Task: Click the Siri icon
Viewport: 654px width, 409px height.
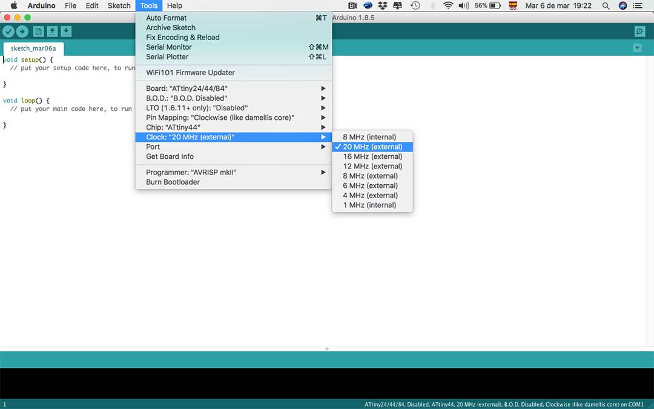Action: (x=623, y=5)
